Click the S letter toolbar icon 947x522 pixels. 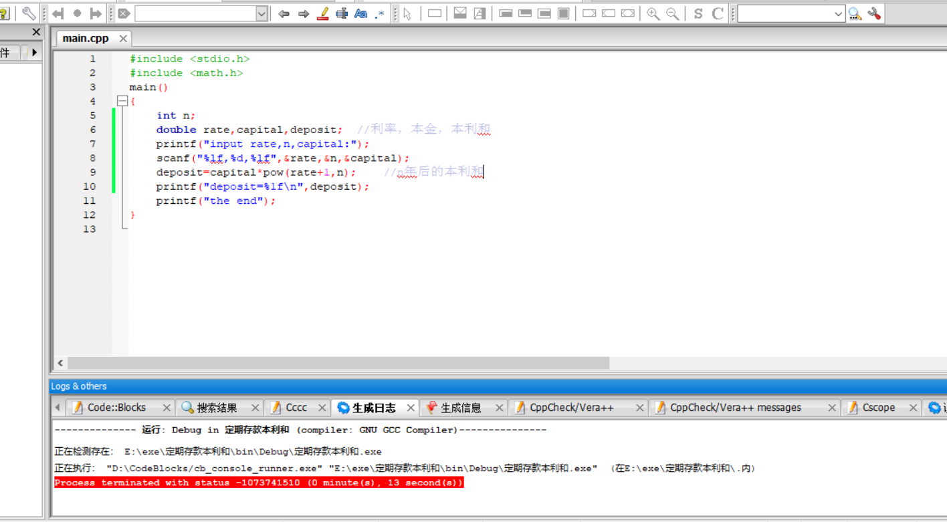698,13
